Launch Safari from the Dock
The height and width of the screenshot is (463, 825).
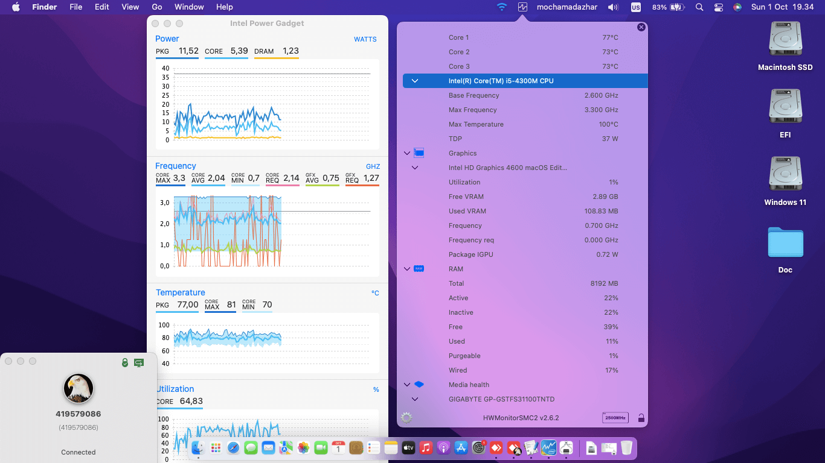pos(232,448)
